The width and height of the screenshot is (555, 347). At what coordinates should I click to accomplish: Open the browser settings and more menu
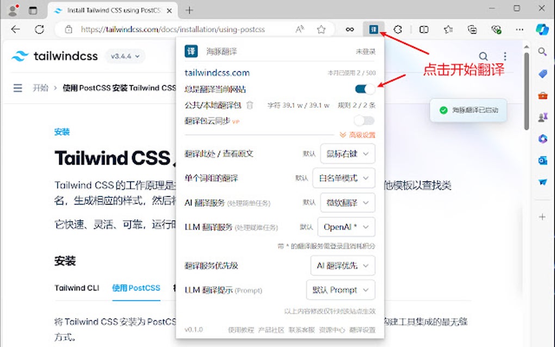coord(519,29)
